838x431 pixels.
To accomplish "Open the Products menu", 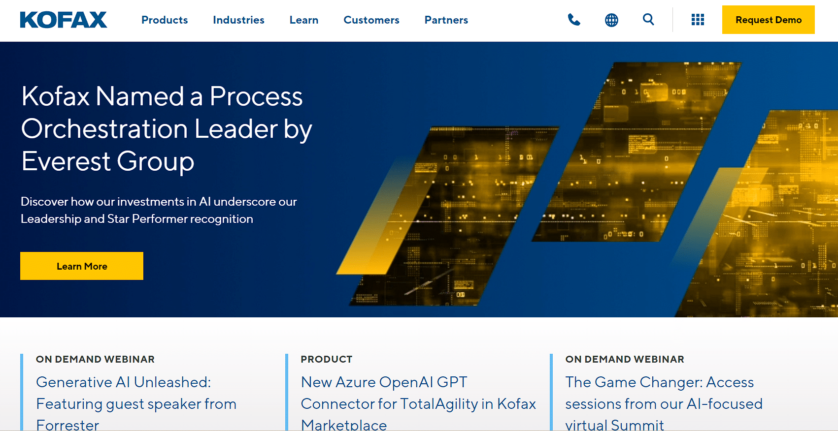I will (165, 20).
